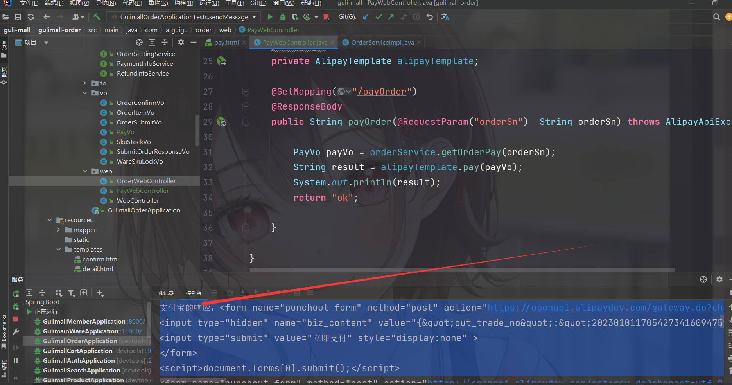This screenshot has width=732, height=385.
Task: Close the PayWebController.java tab
Action: tap(332, 42)
